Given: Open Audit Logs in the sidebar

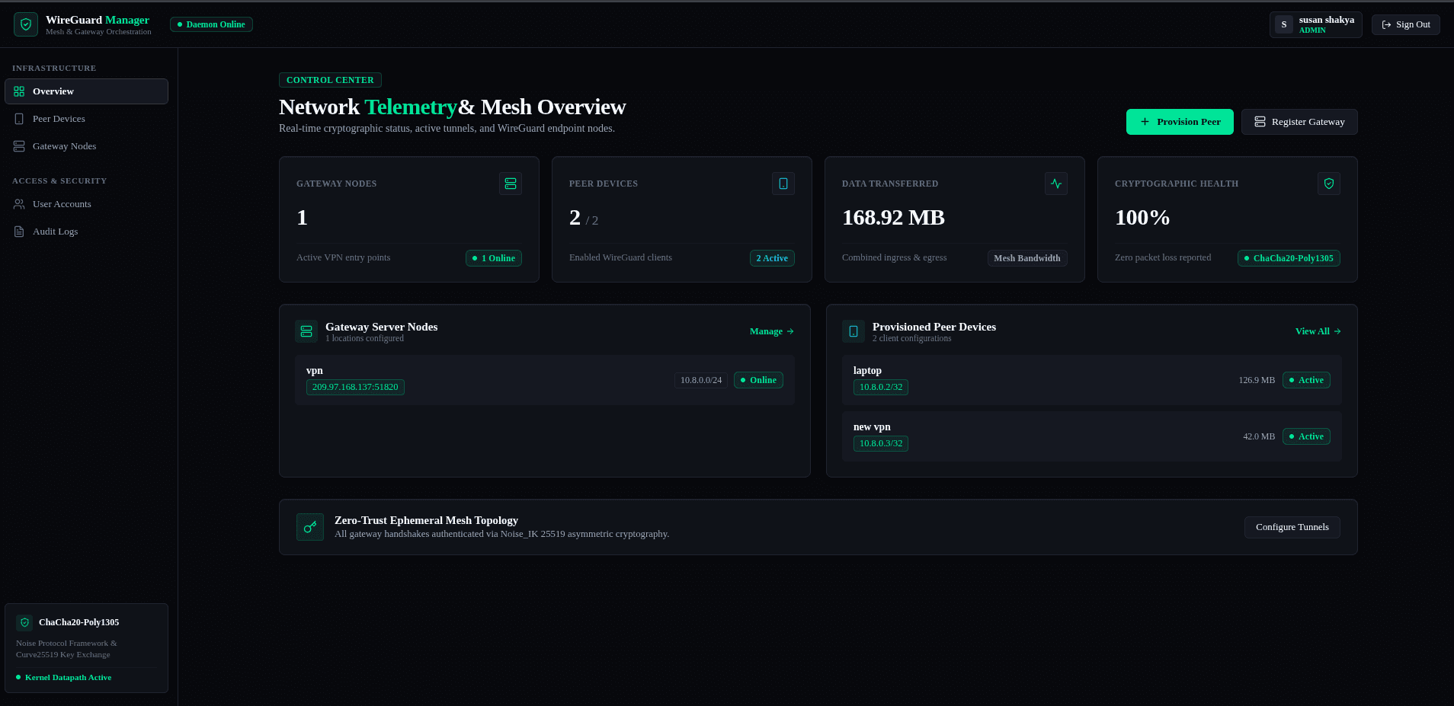Looking at the screenshot, I should pos(86,232).
